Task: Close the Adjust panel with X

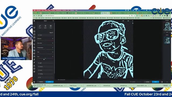Action: (53, 21)
